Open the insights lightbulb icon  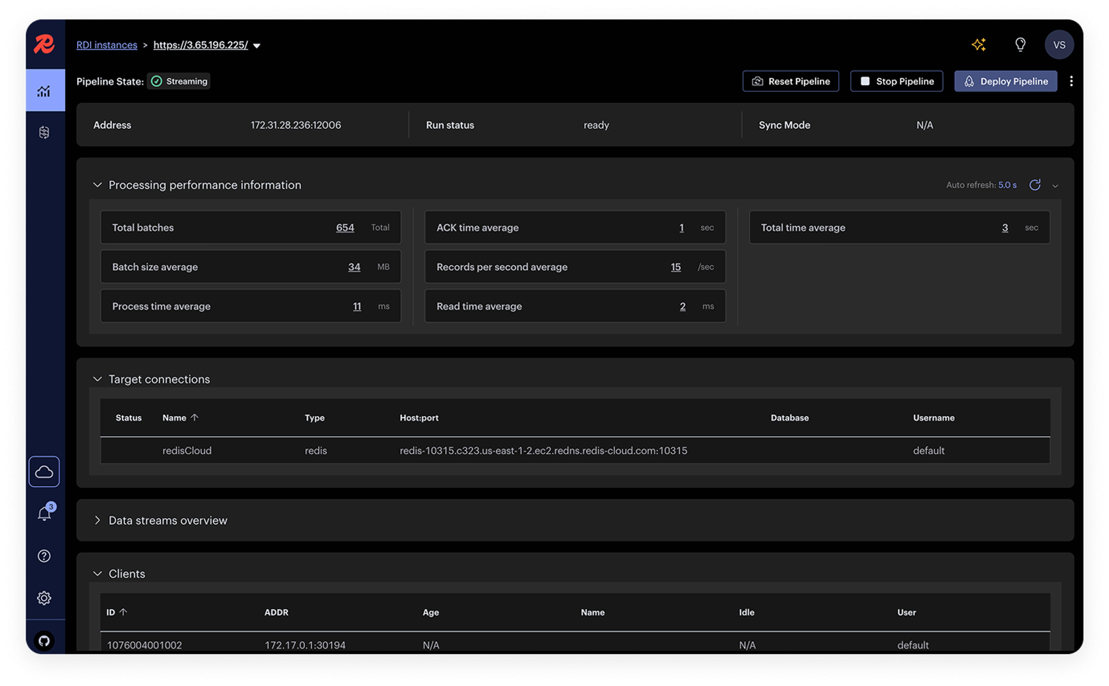coord(1020,44)
